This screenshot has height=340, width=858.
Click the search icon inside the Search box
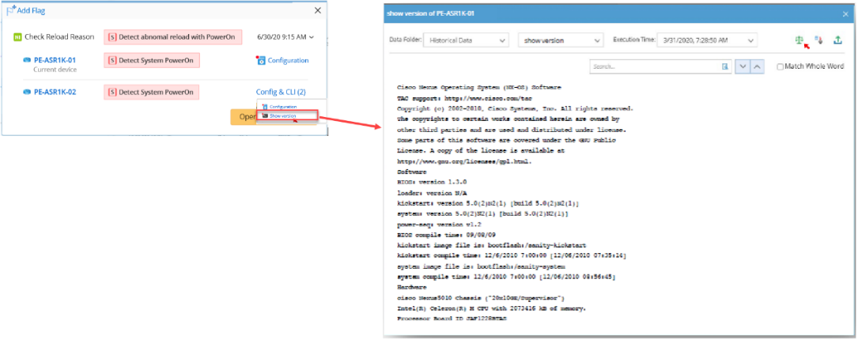click(x=725, y=66)
